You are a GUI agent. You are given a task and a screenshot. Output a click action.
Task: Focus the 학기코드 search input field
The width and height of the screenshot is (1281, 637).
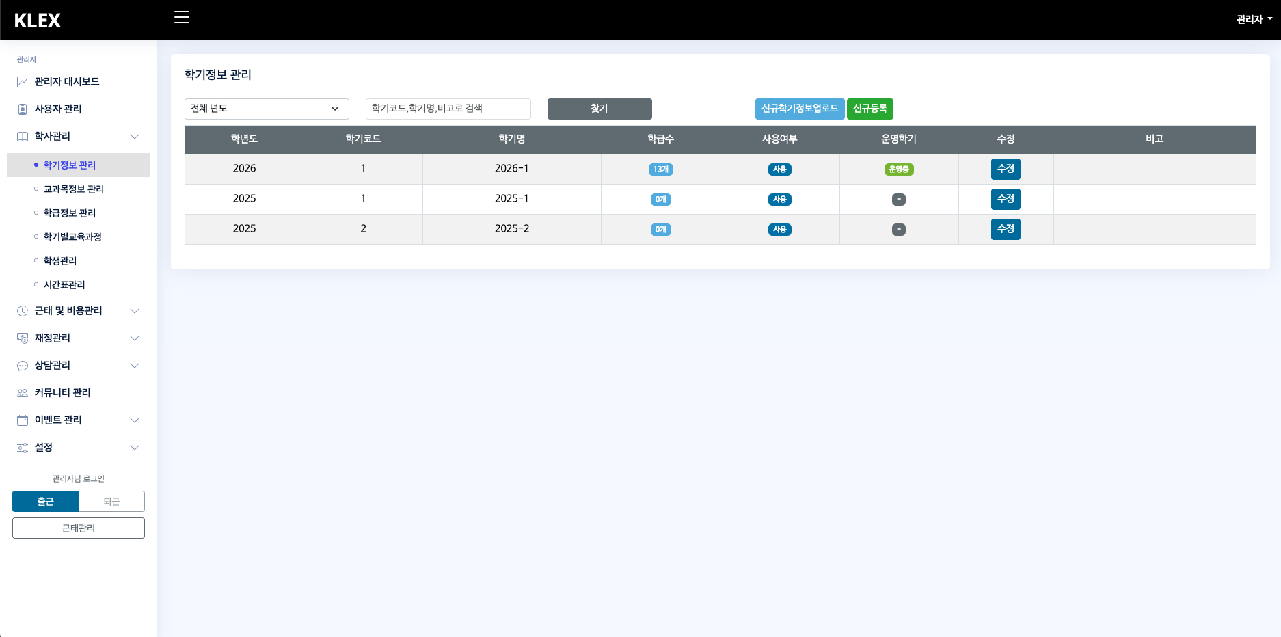[448, 109]
